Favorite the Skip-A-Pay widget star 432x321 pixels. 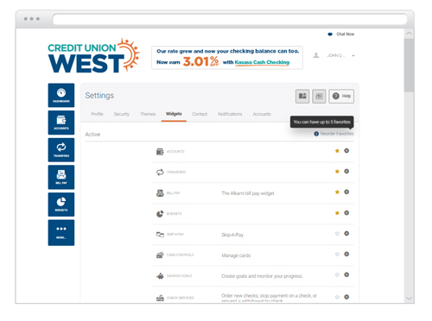click(x=337, y=233)
